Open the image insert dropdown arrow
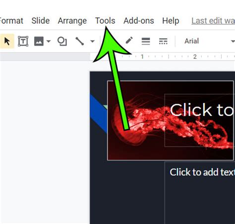 (49, 41)
